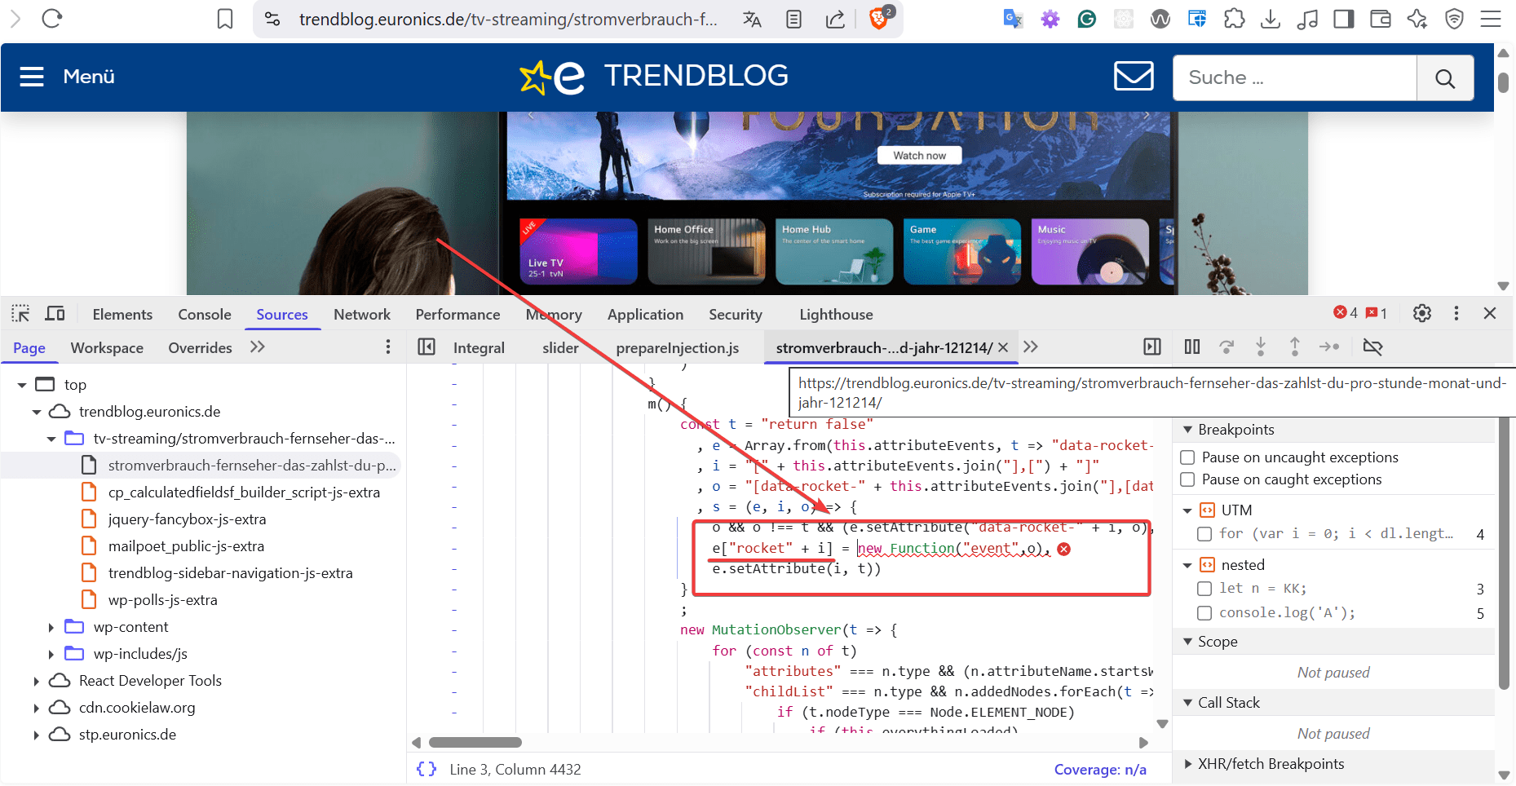Open the Google Translate extension icon

[1013, 19]
